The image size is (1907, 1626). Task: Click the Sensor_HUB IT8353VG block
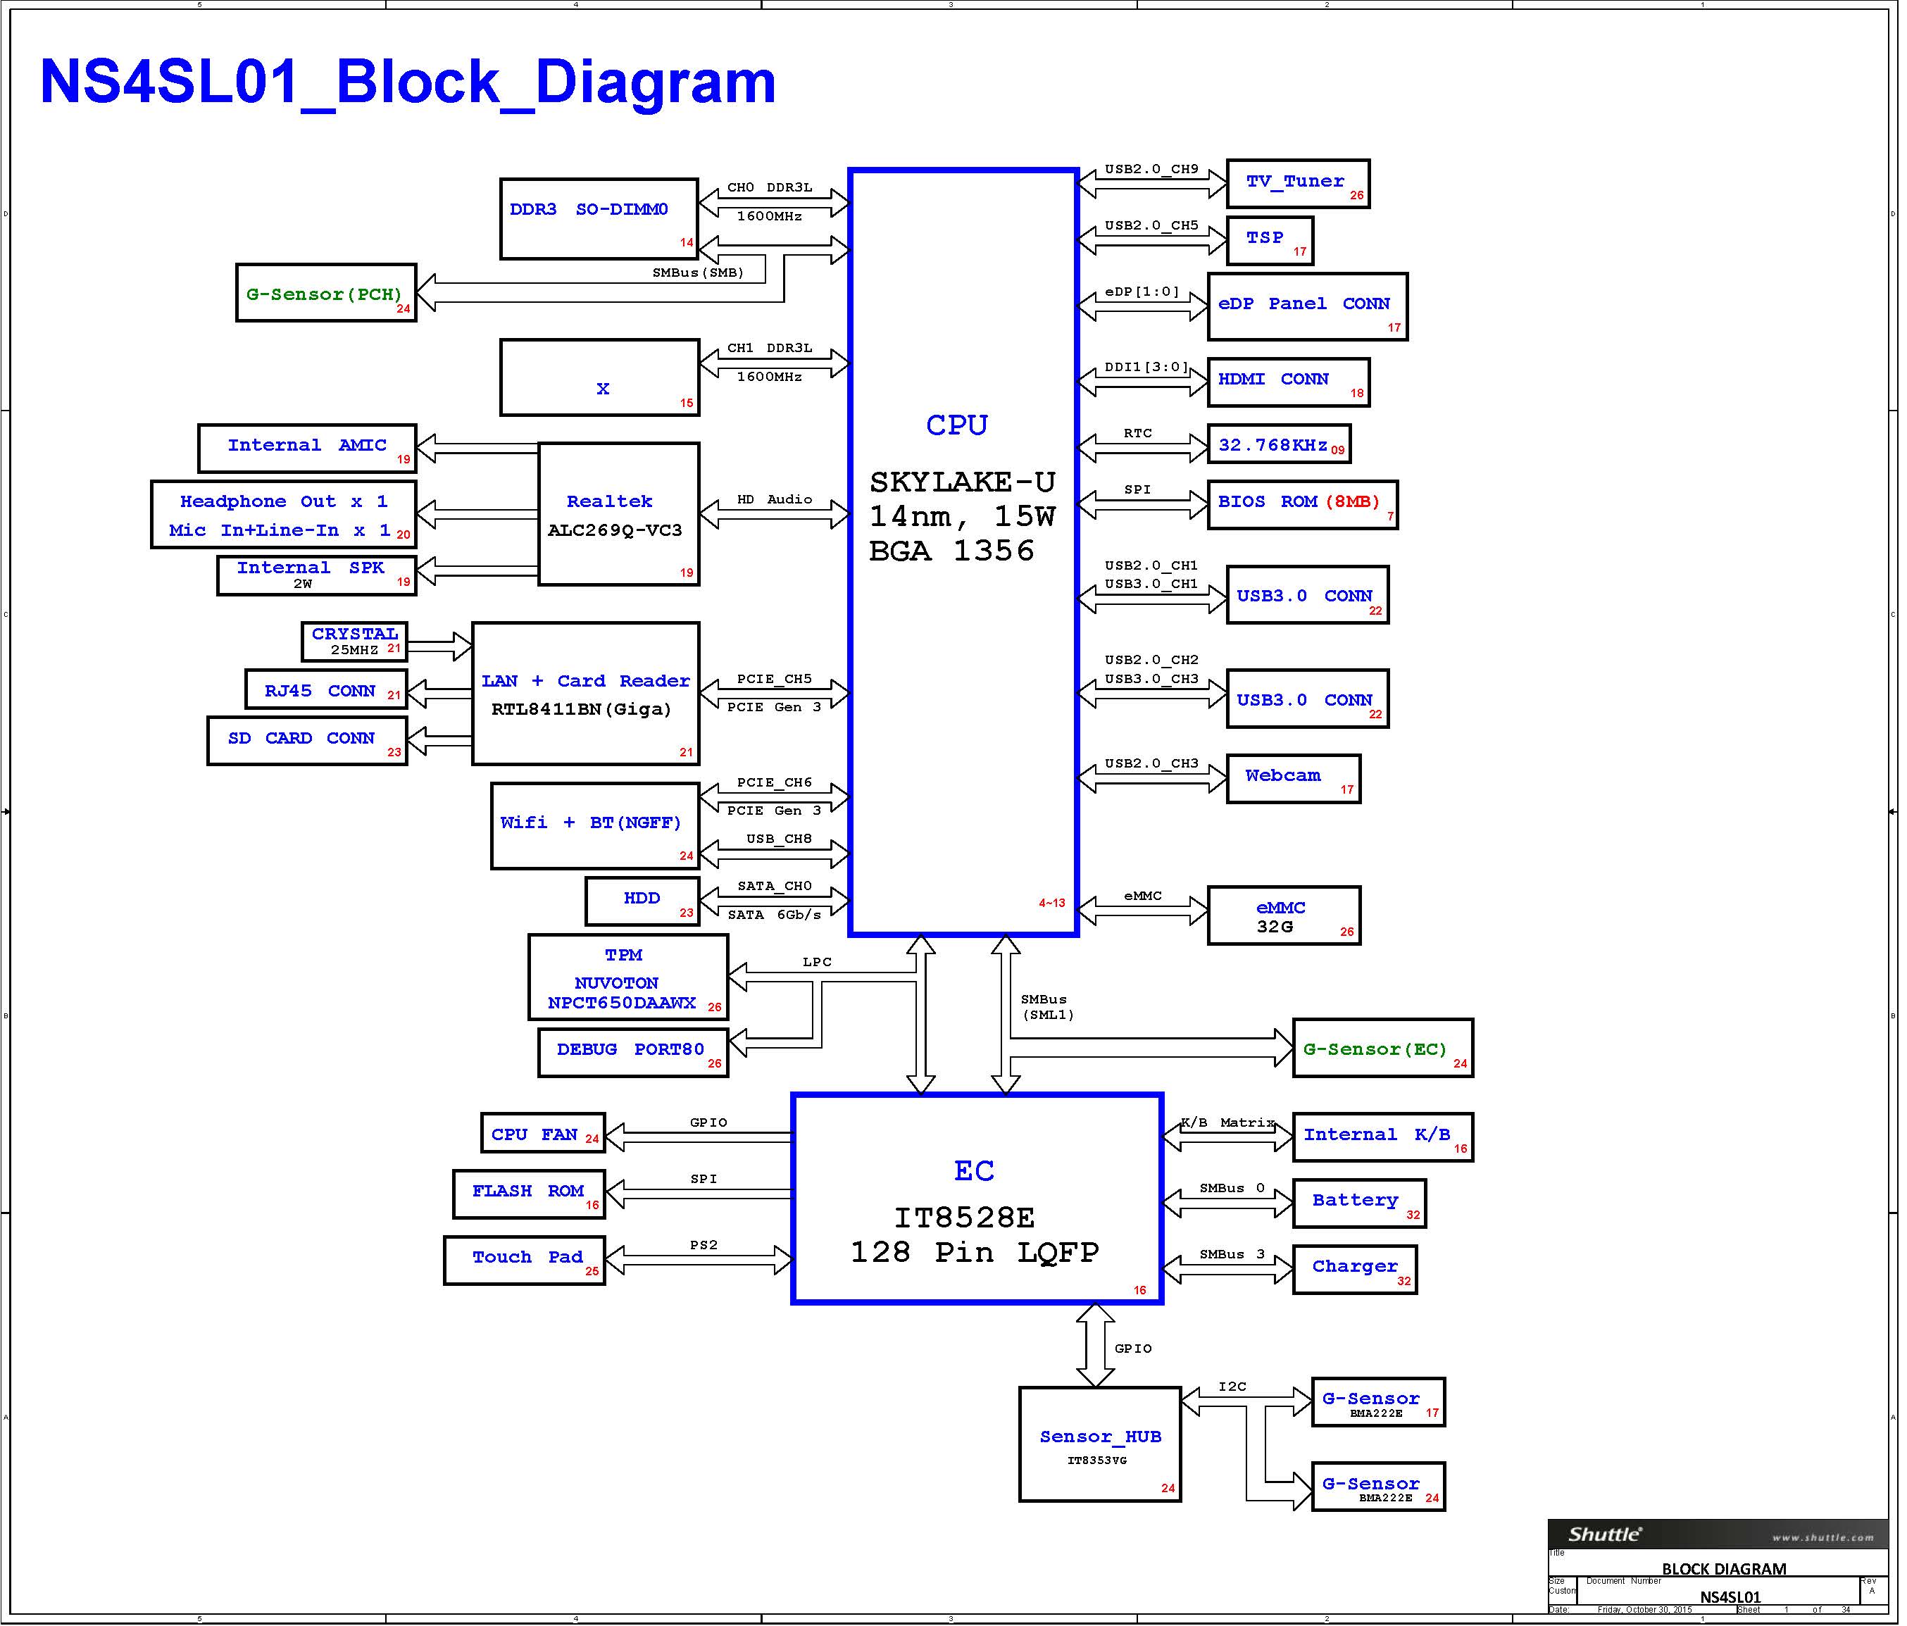click(x=1099, y=1445)
